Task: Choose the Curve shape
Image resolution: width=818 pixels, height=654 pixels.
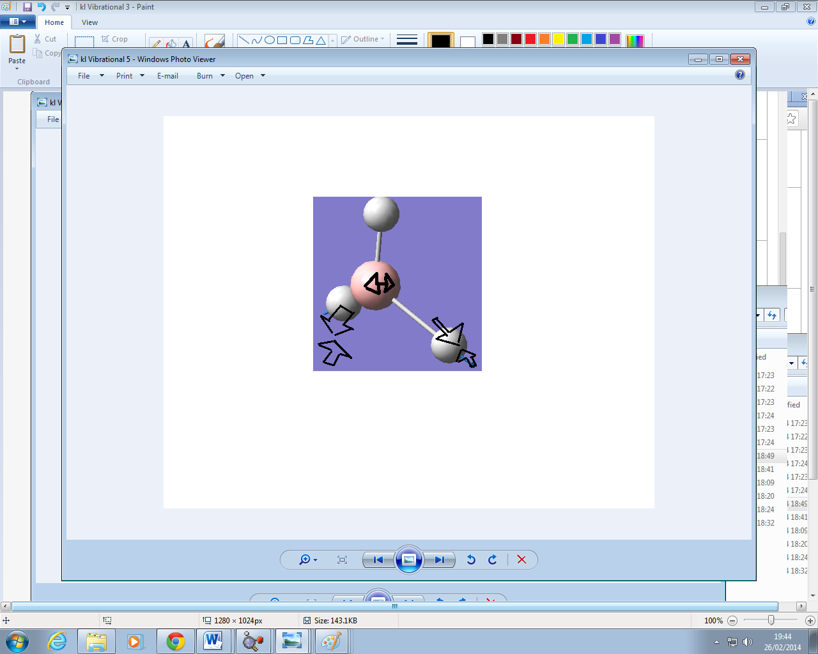Action: coord(256,40)
